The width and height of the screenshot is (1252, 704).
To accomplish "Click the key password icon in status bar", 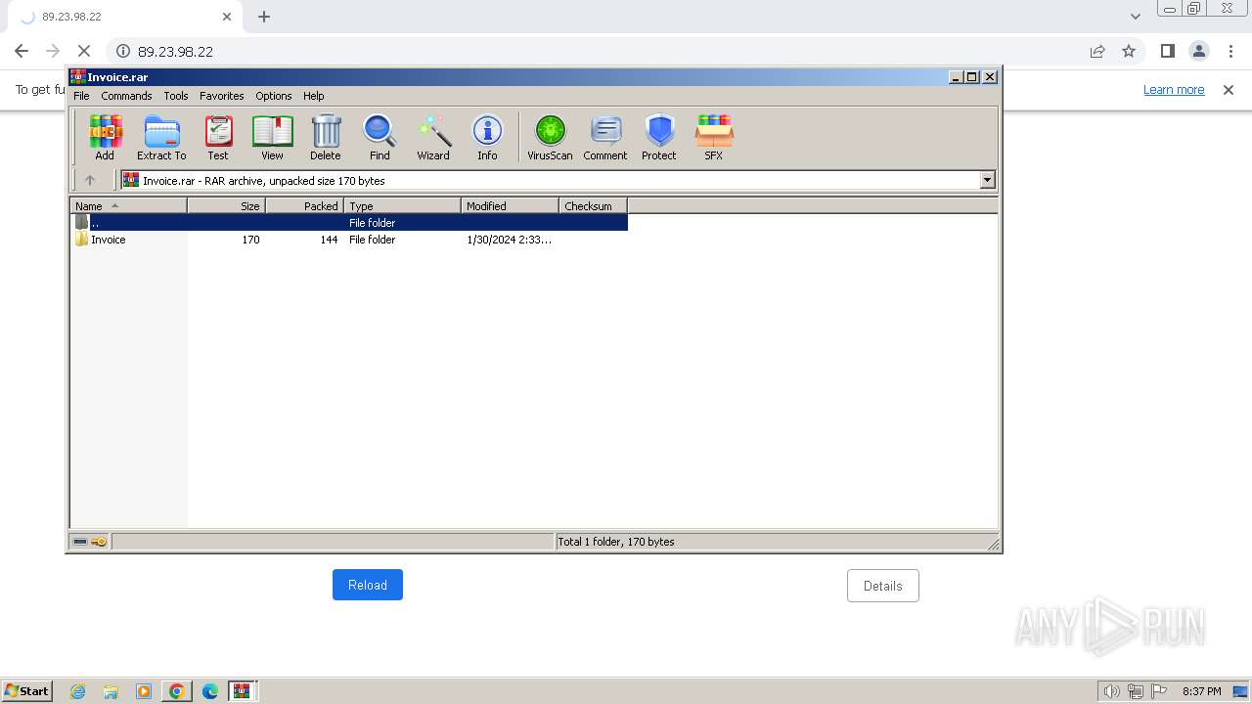I will (100, 542).
